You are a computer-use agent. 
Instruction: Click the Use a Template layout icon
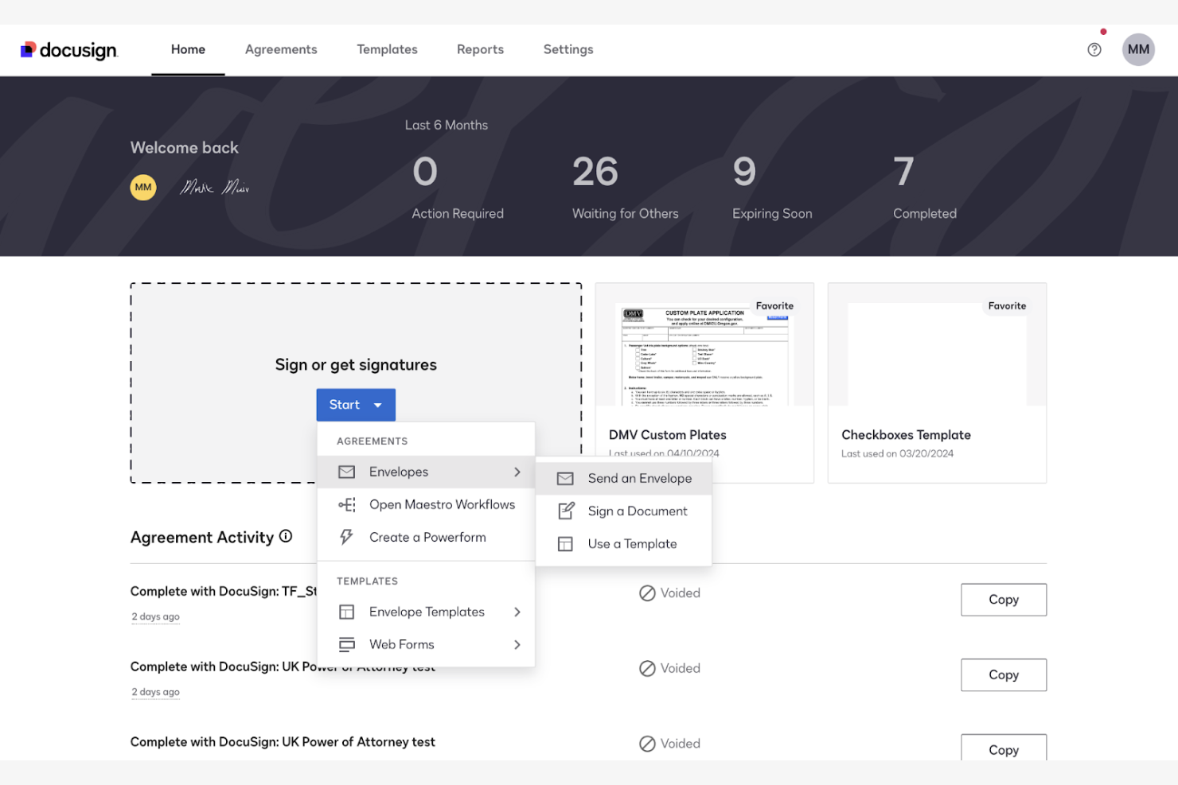click(x=565, y=544)
